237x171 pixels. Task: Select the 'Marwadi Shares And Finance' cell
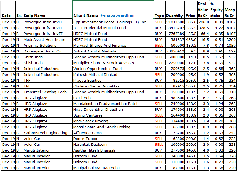click(x=113, y=46)
